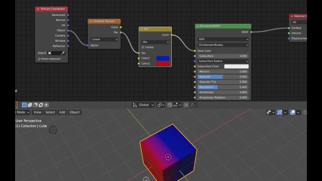Click the Gradient Texture Vector input socket
The height and width of the screenshot is (181, 322).
[88, 45]
